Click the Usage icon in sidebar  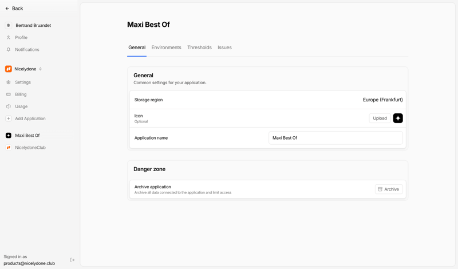pos(9,106)
